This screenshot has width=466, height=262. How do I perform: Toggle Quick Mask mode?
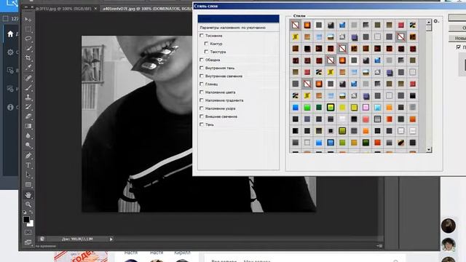click(x=28, y=232)
